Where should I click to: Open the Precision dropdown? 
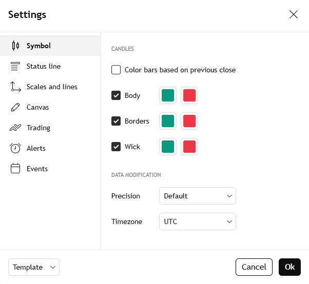click(x=197, y=196)
